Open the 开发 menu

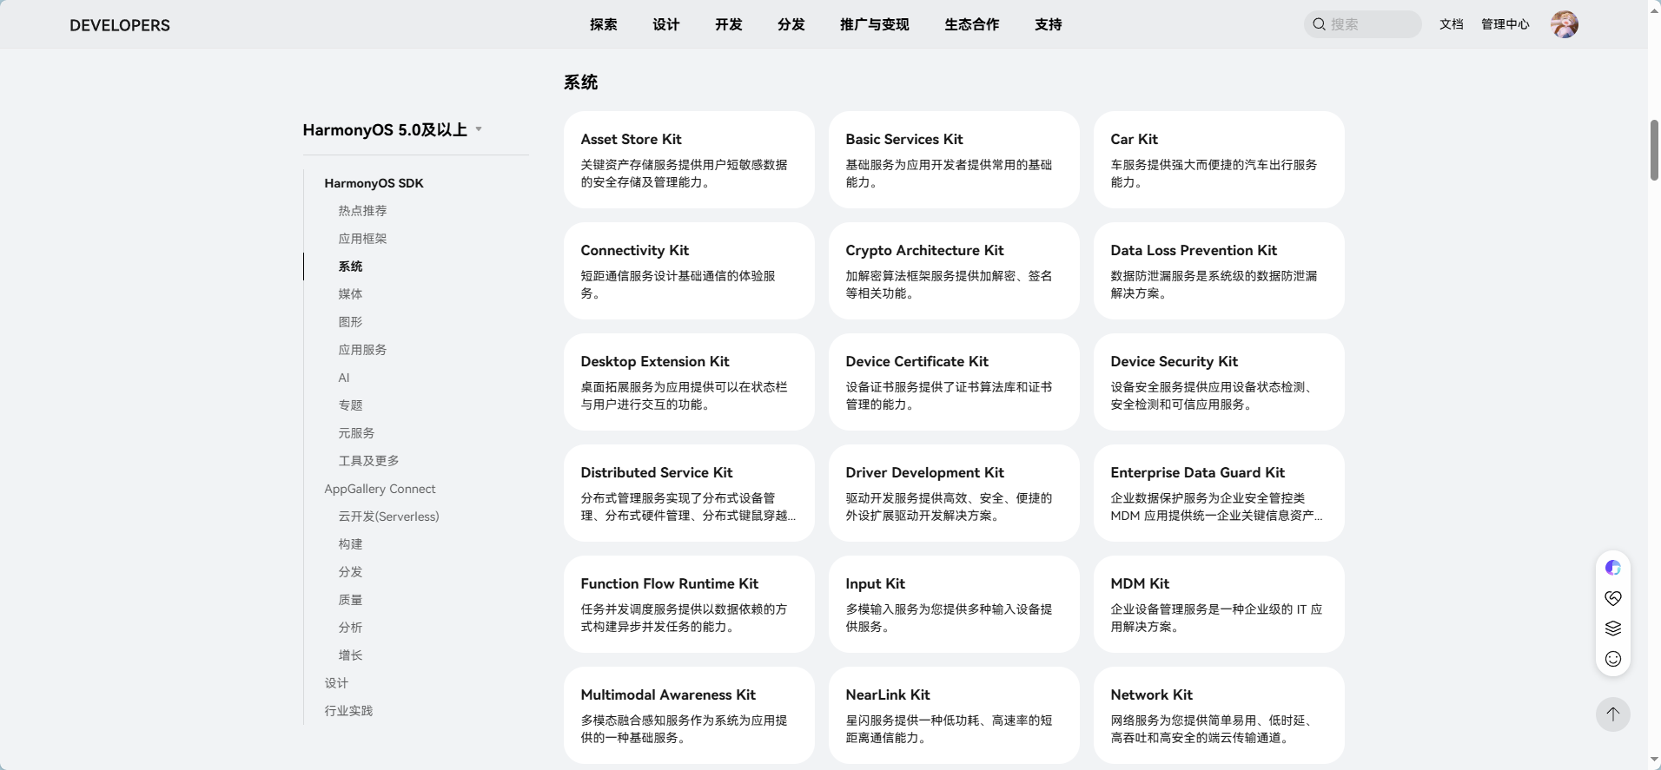pos(729,24)
